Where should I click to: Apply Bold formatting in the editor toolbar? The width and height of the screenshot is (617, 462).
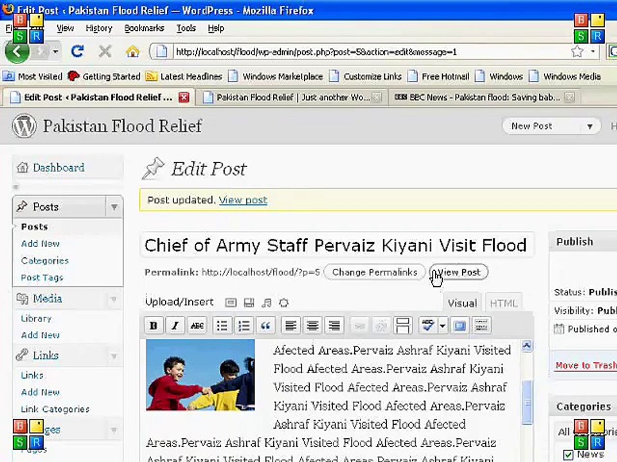pos(154,326)
